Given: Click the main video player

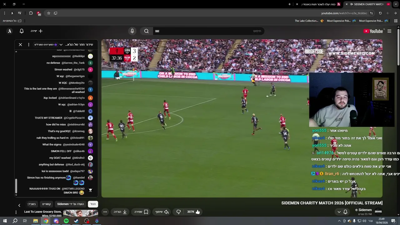Looking at the screenshot, I should click(242, 118).
